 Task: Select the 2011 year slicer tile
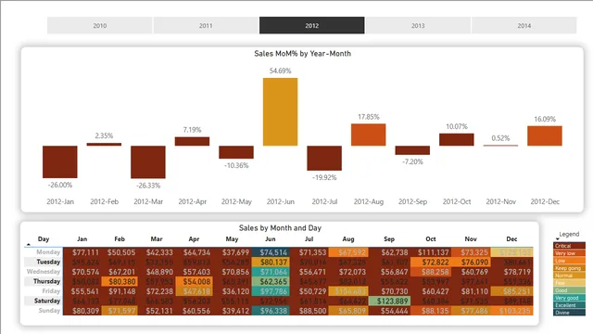click(206, 25)
